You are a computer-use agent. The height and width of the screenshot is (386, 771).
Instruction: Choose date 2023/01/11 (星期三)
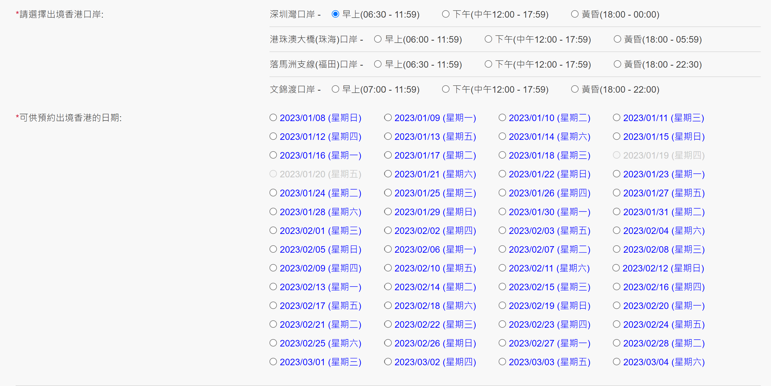[616, 118]
